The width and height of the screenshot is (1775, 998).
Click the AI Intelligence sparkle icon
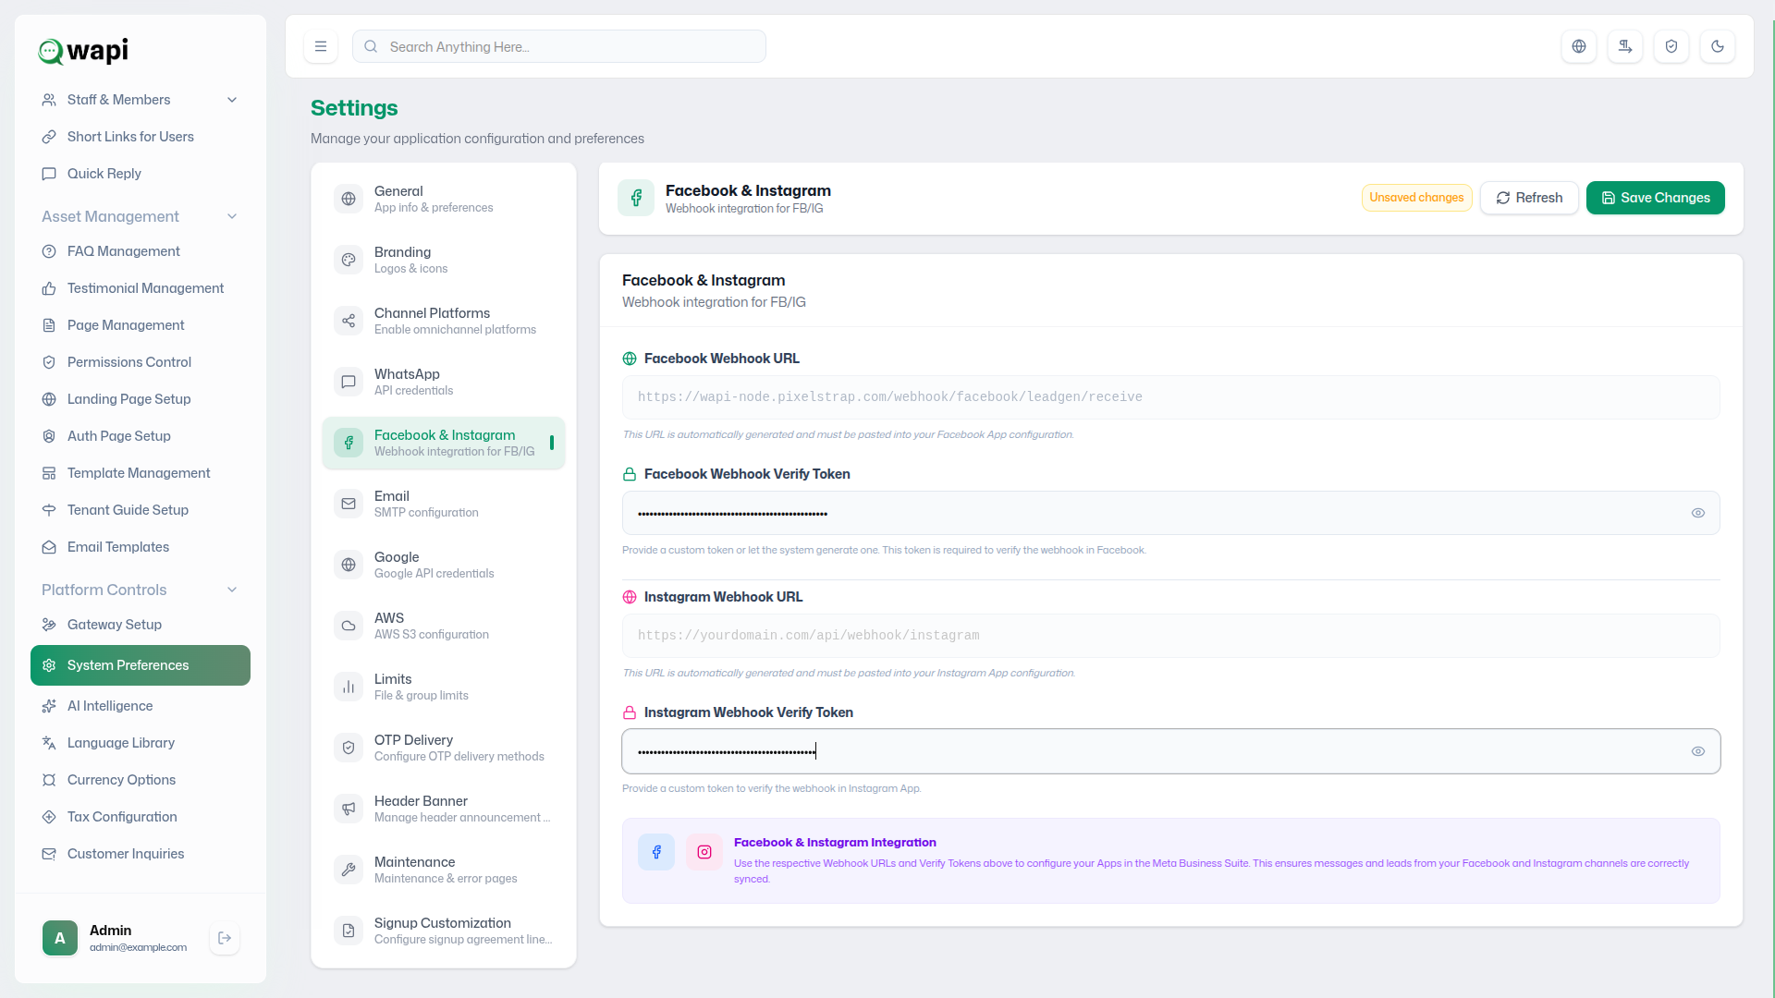[49, 706]
